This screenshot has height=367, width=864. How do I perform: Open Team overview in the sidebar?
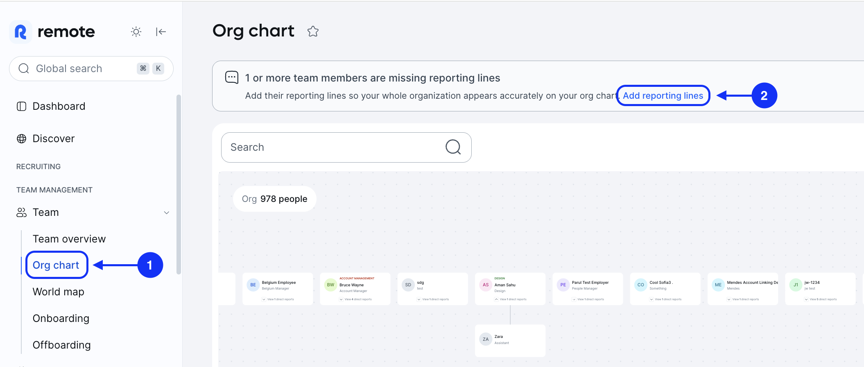69,239
